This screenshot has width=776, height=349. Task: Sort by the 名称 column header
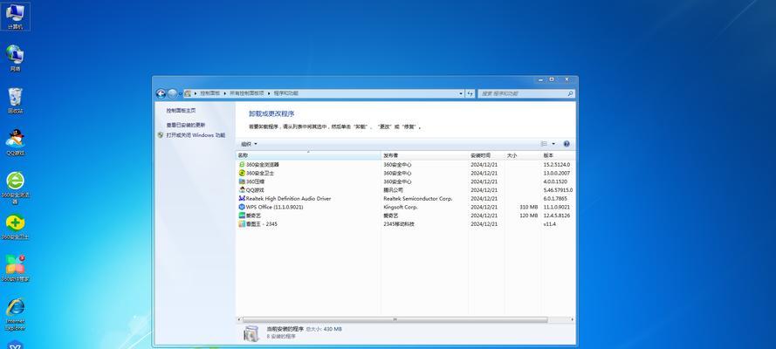click(308, 155)
